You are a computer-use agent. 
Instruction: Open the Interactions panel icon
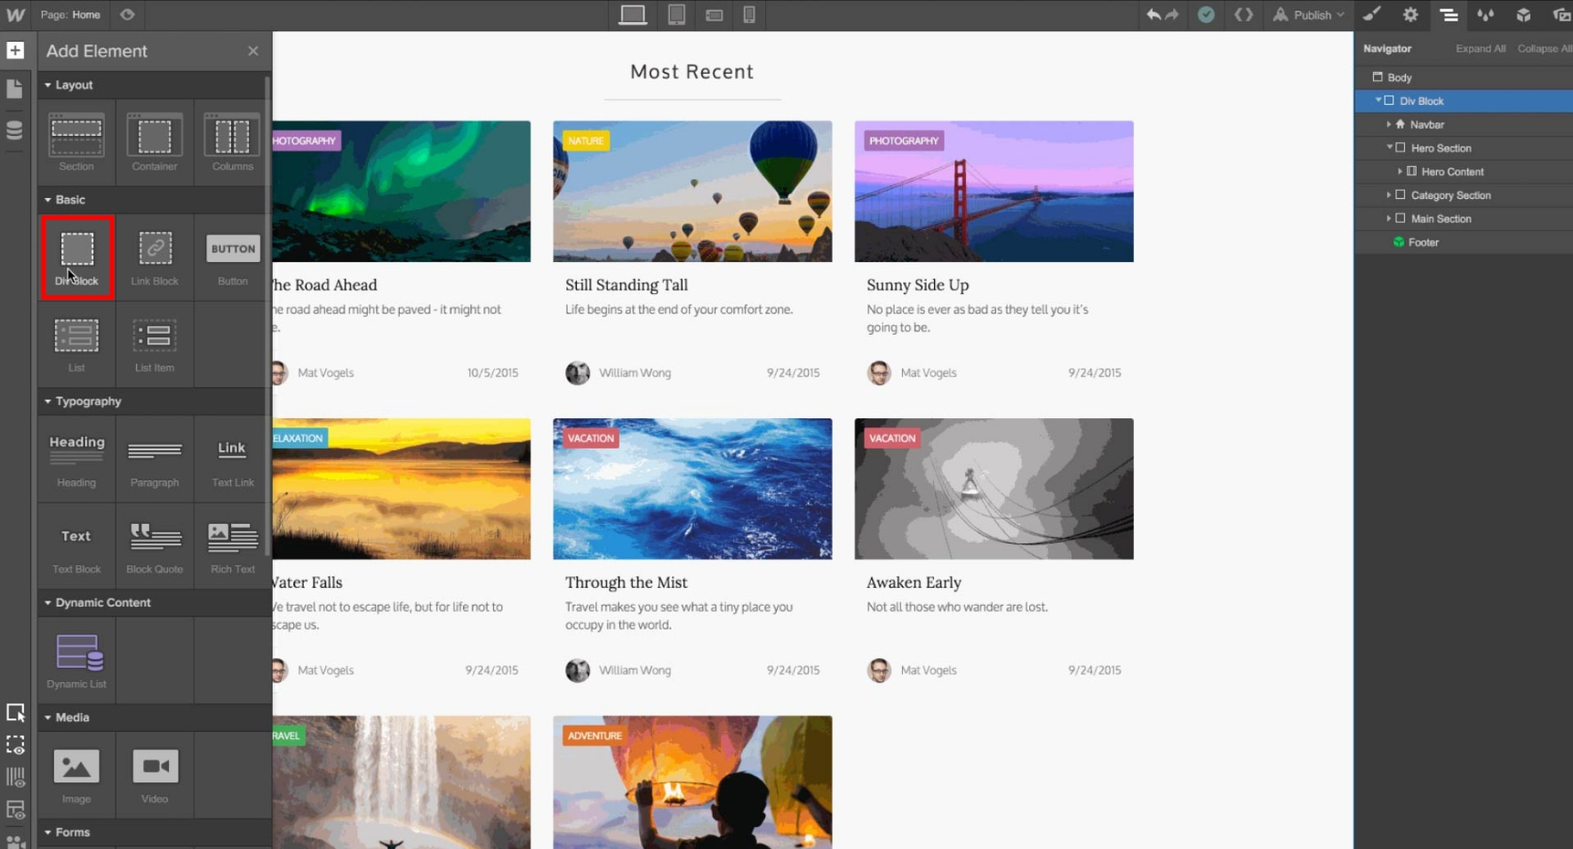(1486, 15)
